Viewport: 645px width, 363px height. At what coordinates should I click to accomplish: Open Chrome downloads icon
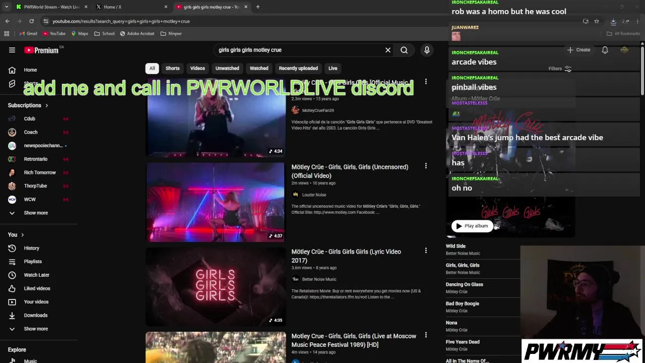pyautogui.click(x=613, y=21)
